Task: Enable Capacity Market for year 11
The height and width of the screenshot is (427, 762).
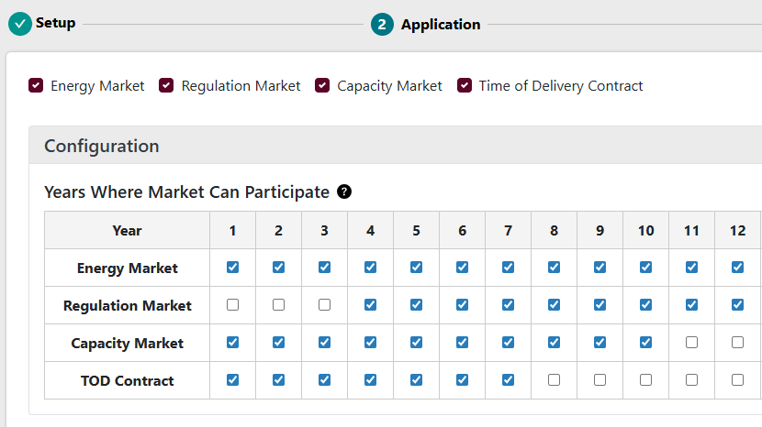Action: pos(691,343)
